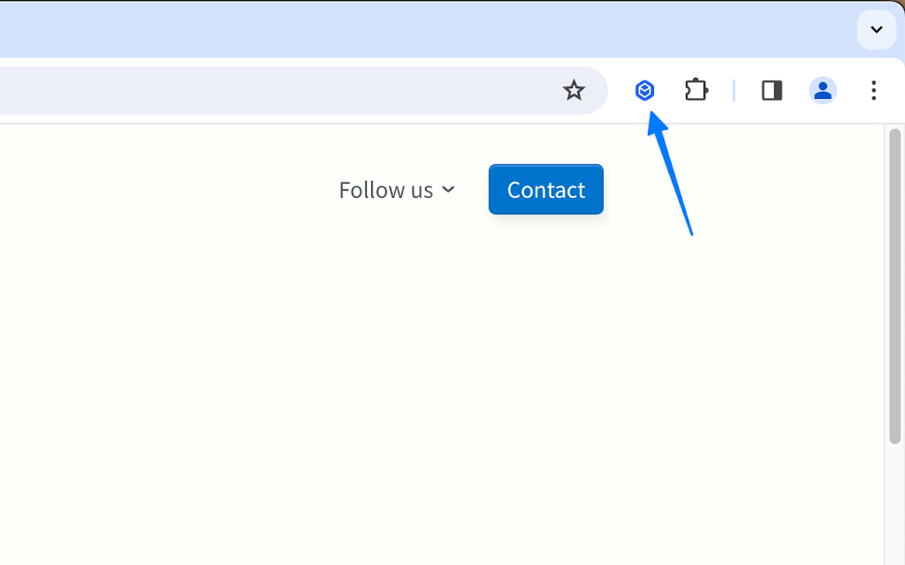Click the vertical scrollbar thumb
905x565 pixels.
point(894,287)
